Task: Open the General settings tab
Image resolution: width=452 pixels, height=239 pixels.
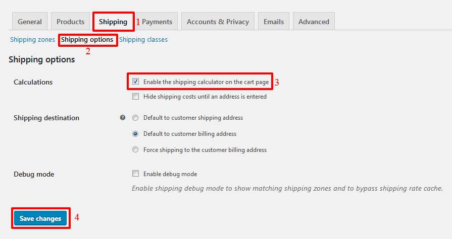Action: tap(30, 21)
